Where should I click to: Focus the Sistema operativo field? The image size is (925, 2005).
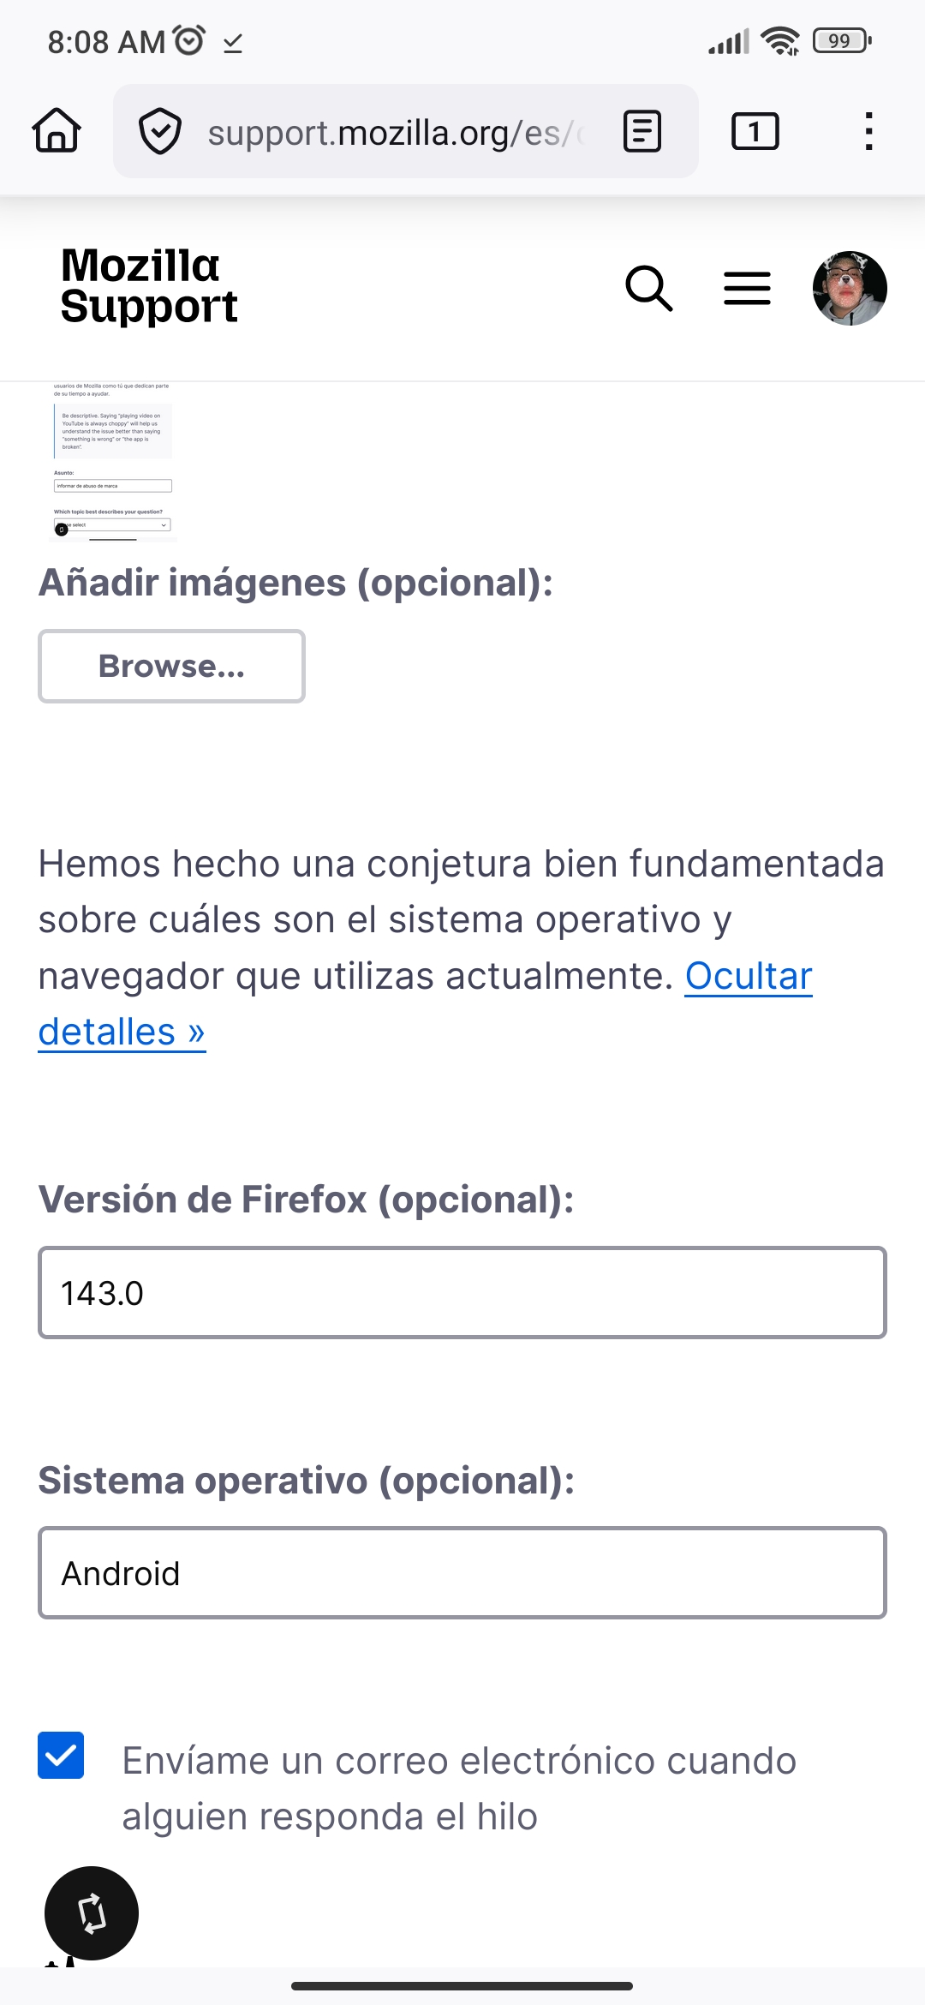coord(462,1572)
